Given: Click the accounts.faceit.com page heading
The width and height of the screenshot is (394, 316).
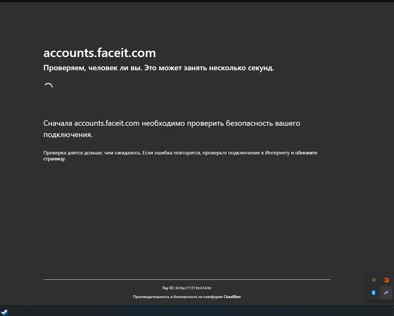Looking at the screenshot, I should click(x=99, y=53).
